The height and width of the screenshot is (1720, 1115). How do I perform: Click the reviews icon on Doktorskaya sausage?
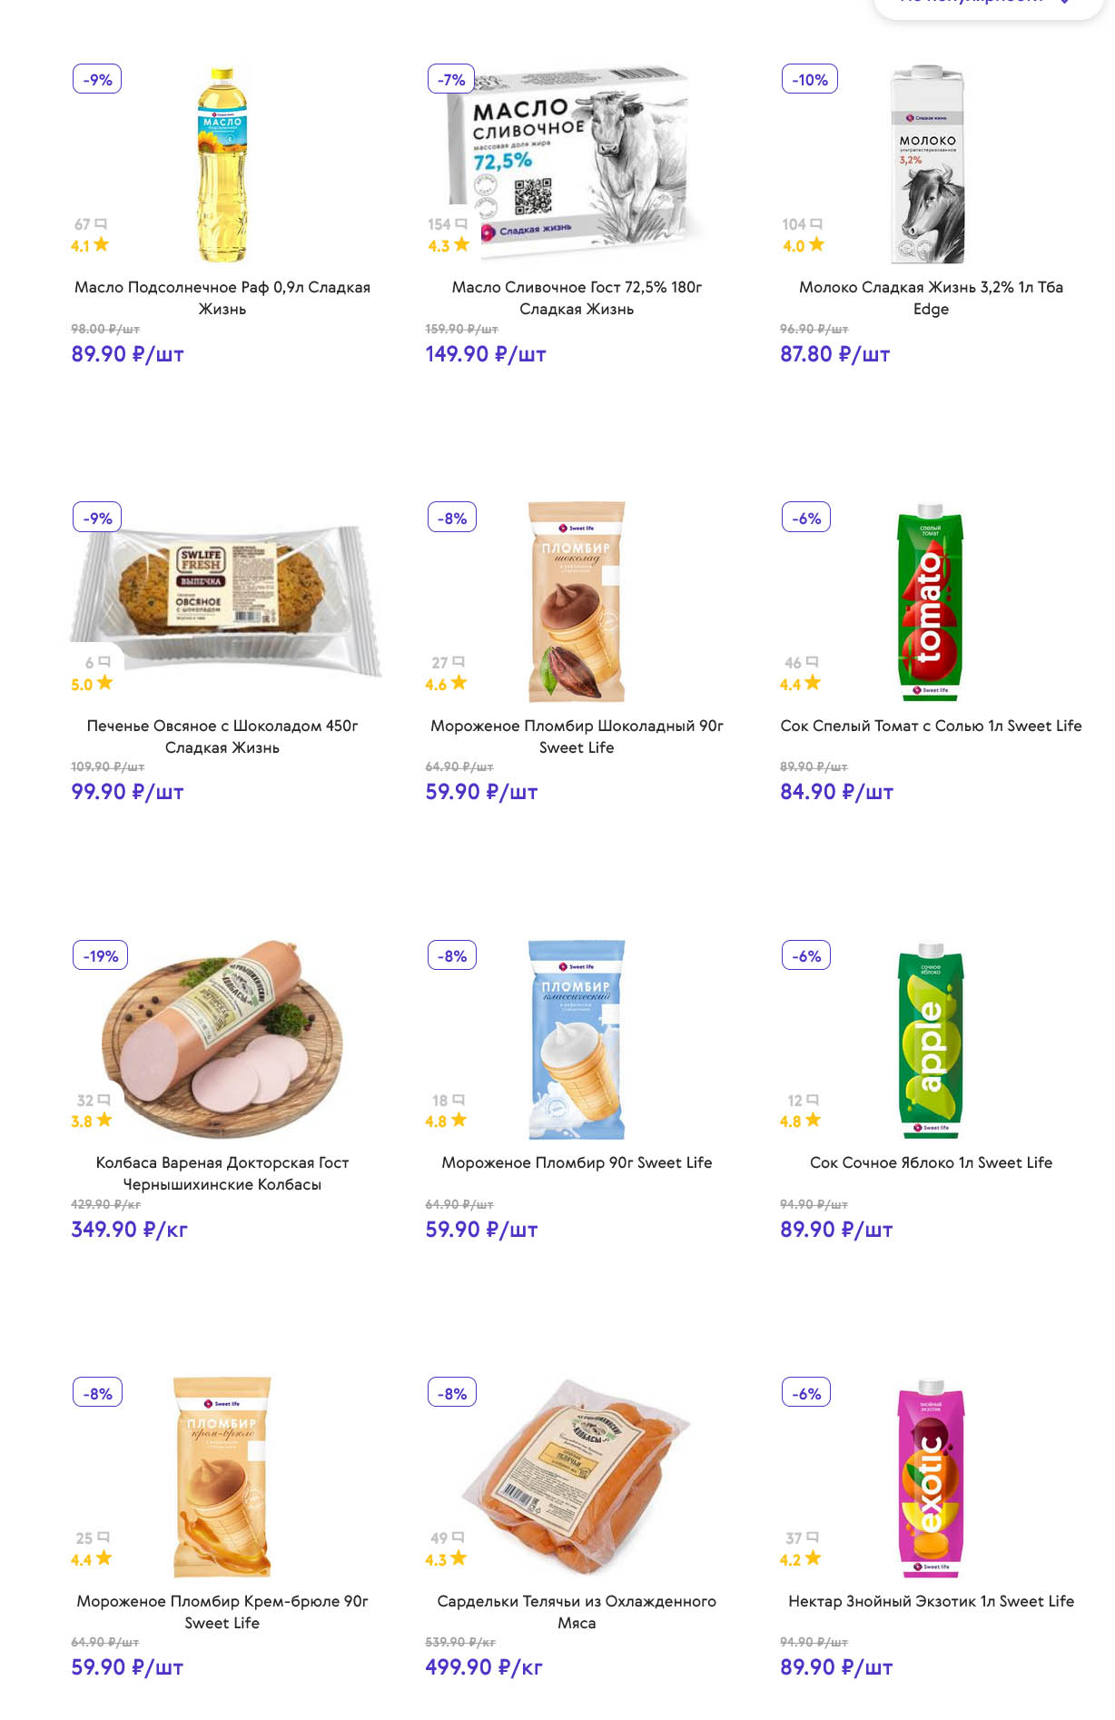click(104, 1100)
